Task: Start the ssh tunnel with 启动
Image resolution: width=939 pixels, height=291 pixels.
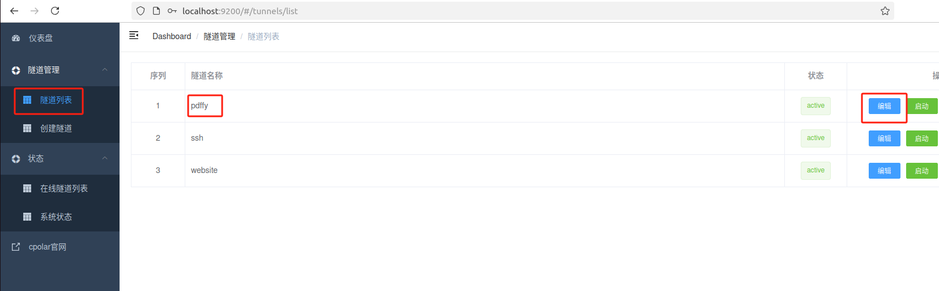Action: [x=921, y=138]
